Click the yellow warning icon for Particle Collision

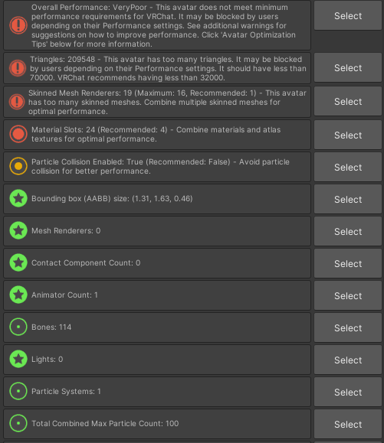(18, 166)
